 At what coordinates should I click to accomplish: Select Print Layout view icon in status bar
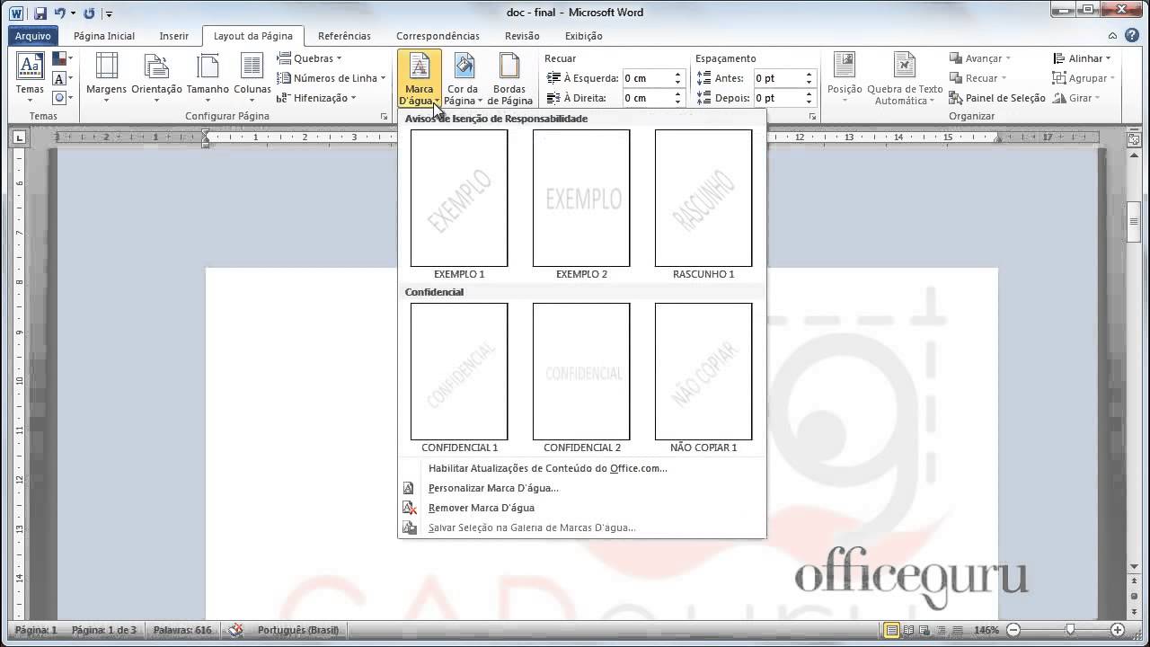(x=891, y=630)
